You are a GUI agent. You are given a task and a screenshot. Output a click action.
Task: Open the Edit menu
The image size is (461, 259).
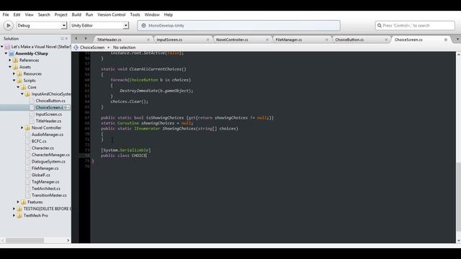[x=17, y=14]
